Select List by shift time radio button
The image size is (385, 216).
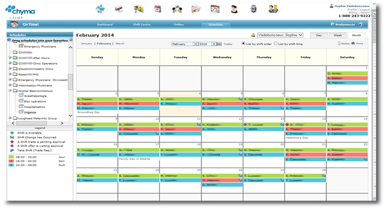point(276,43)
